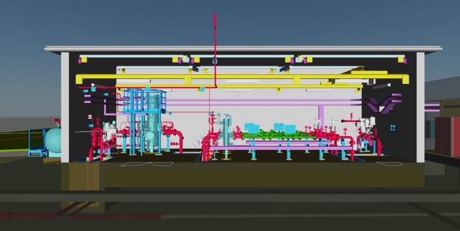Select the small blue panel on the right dark wall

pos(392,126)
